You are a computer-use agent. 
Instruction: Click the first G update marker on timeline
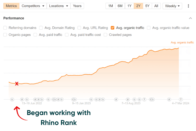tap(12, 99)
